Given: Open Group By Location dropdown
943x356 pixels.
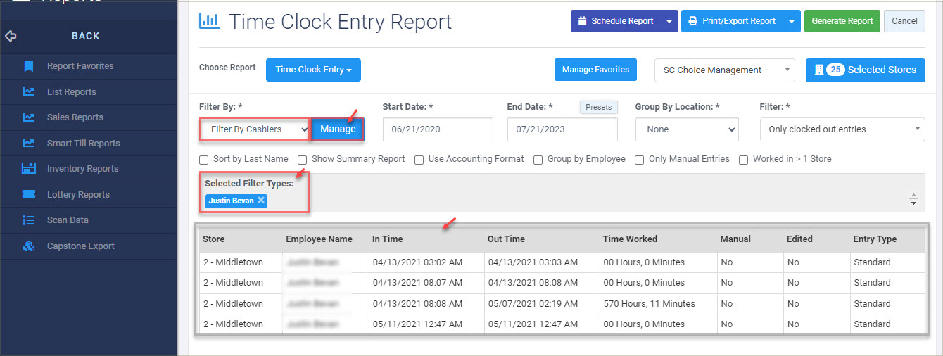Looking at the screenshot, I should pos(687,129).
